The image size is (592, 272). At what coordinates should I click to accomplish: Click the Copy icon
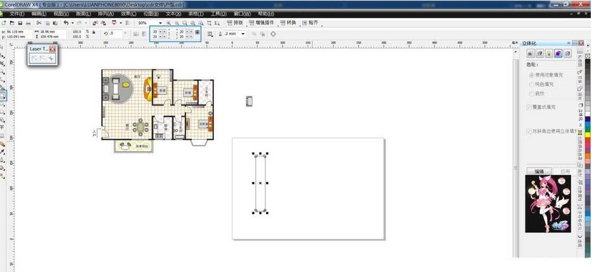click(x=48, y=23)
